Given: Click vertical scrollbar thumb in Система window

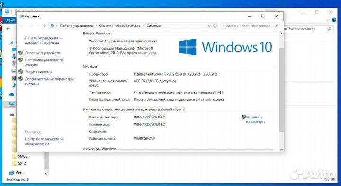Looking at the screenshot, I should tap(281, 90).
